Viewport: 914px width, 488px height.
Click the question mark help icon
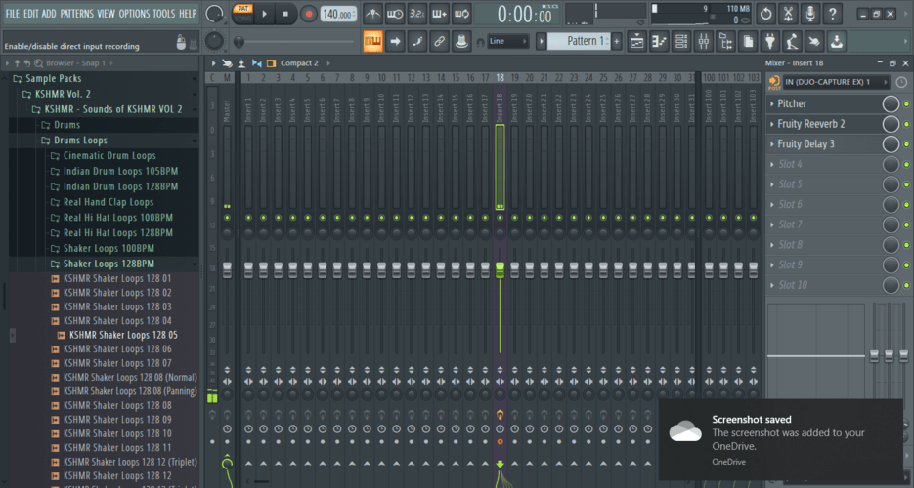pyautogui.click(x=833, y=14)
